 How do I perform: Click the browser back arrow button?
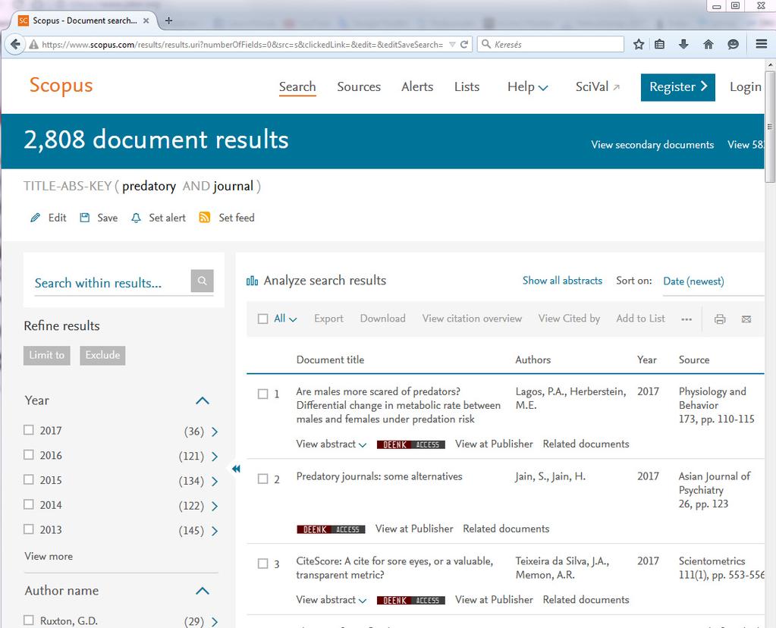pos(15,44)
